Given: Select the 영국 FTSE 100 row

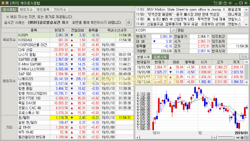Looking at the screenshot, I should [x=75, y=98].
